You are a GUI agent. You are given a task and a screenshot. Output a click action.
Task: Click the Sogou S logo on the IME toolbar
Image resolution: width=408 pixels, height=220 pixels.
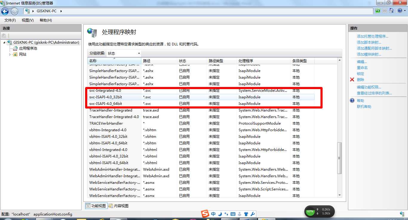click(205, 214)
